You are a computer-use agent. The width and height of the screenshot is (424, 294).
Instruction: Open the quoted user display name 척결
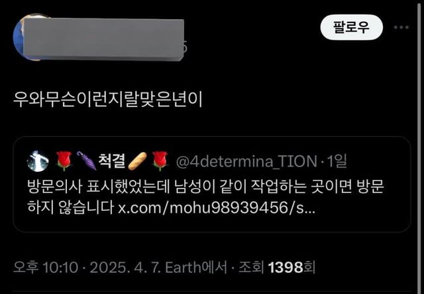[x=111, y=161]
